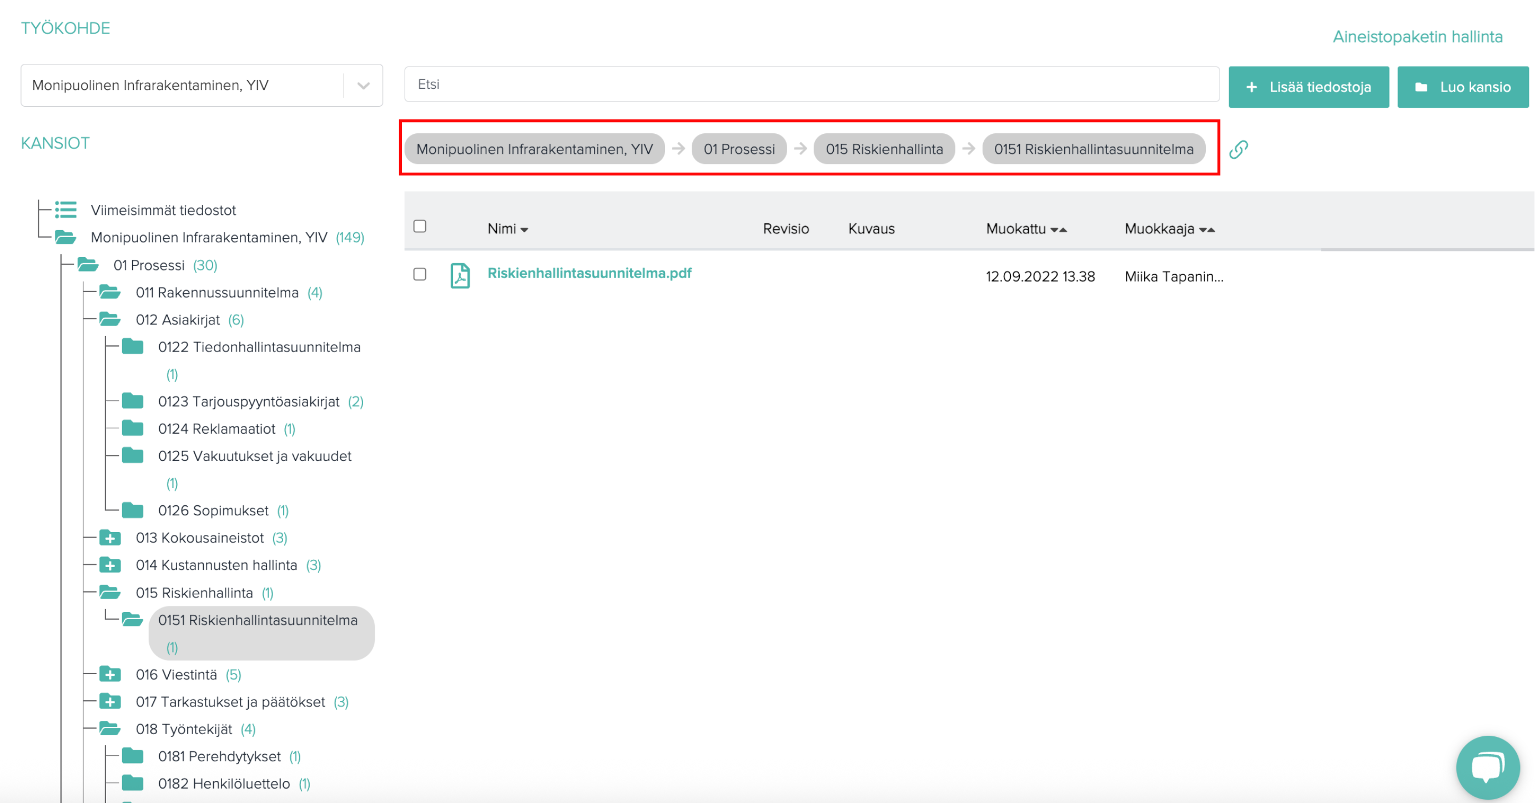The width and height of the screenshot is (1535, 803).
Task: Expand the 016 Viestintä folder
Action: tap(110, 674)
